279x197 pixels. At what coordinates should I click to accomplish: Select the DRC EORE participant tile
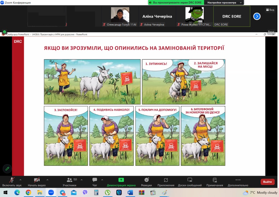tap(232, 16)
